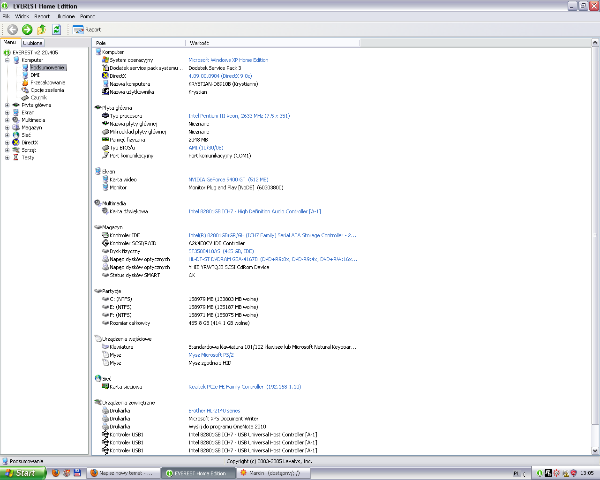Expand the Sprzęt tree node
The height and width of the screenshot is (480, 600).
pos(7,150)
